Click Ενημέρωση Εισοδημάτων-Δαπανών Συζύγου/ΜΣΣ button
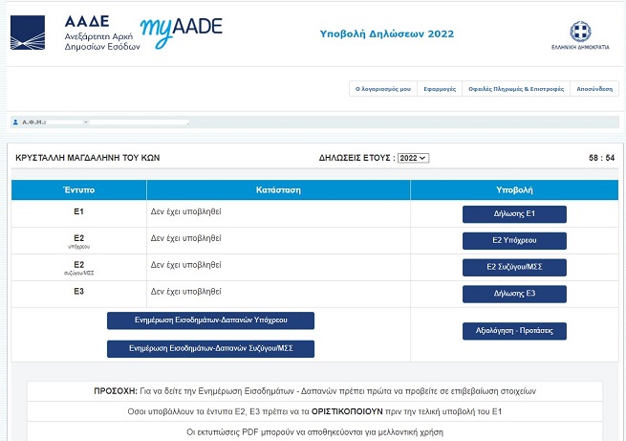The image size is (626, 441). pyautogui.click(x=210, y=349)
